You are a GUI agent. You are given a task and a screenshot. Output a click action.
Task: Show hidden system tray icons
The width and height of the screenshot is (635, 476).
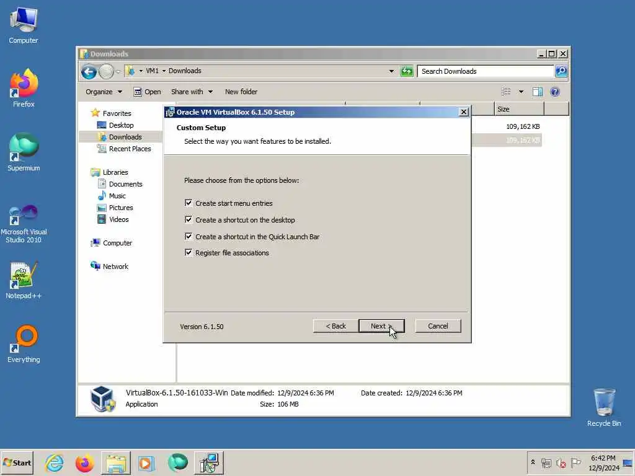533,462
